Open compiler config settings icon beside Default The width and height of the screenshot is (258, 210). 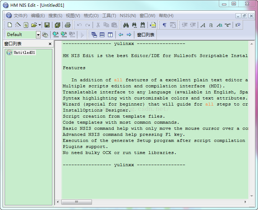coord(45,35)
